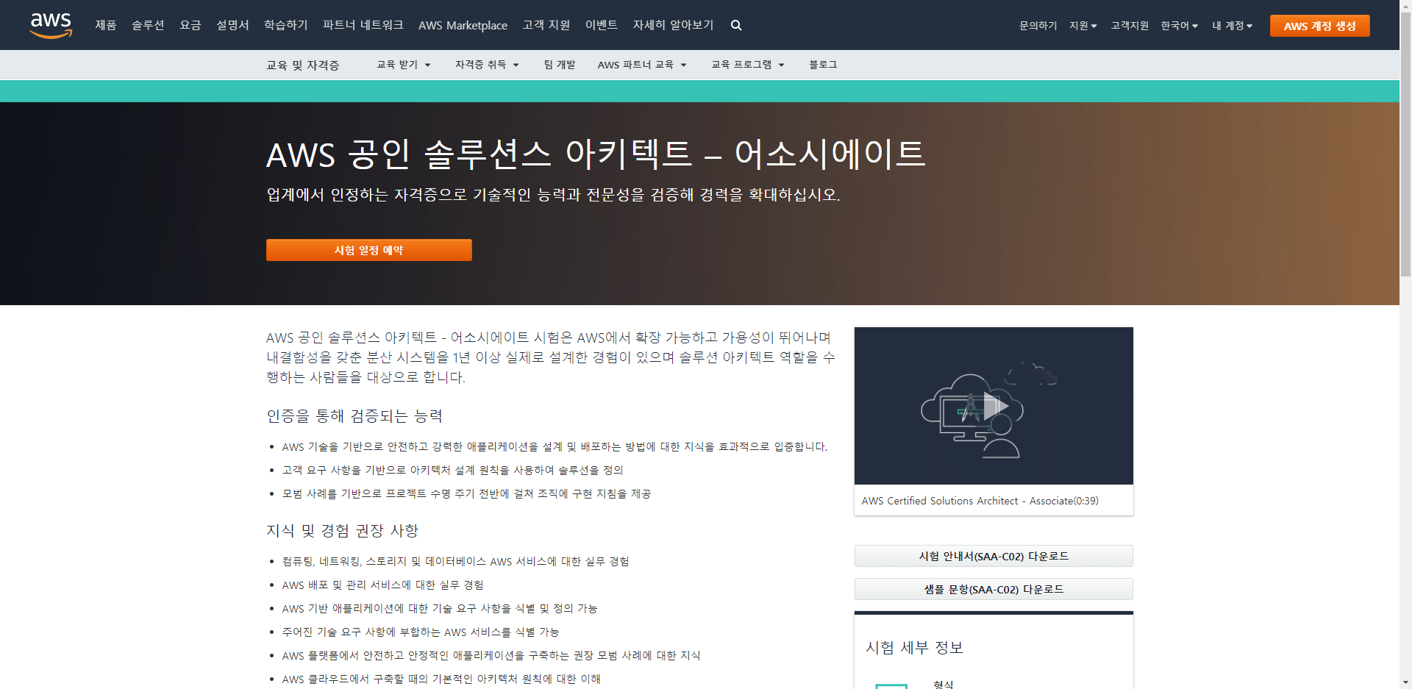Open the 제품 menu
1412x689 pixels.
pyautogui.click(x=106, y=25)
